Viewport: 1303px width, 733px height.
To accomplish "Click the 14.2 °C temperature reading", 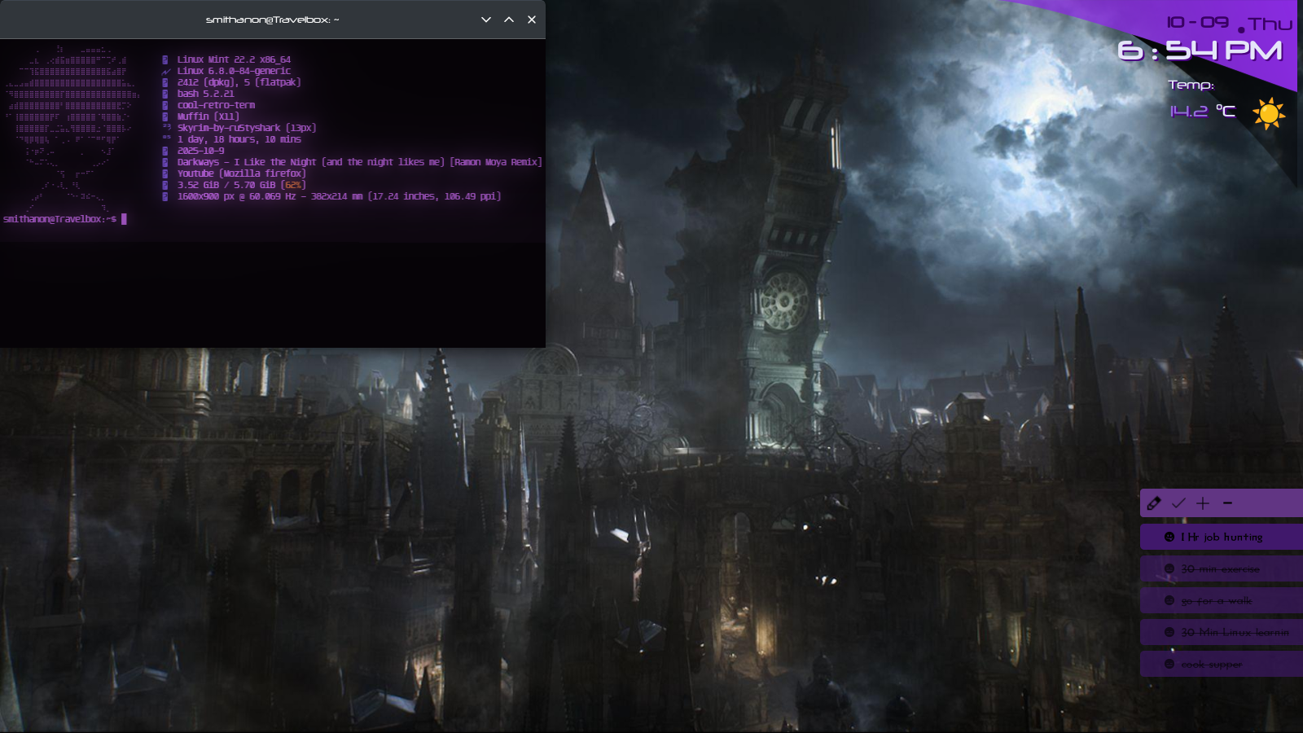I will pos(1202,112).
